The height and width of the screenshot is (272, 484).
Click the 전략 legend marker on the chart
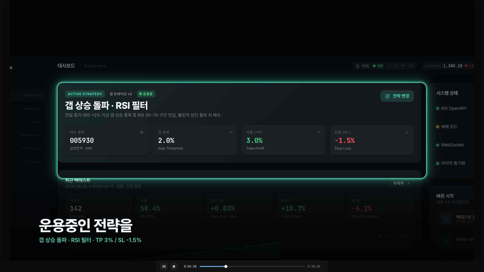click(380, 236)
